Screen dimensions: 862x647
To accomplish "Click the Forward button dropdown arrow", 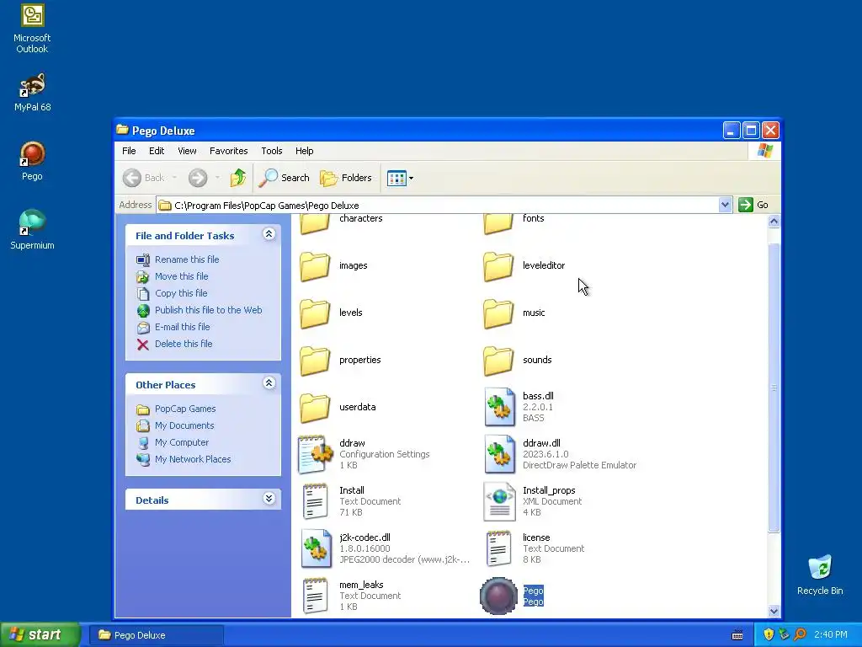I will (x=217, y=178).
